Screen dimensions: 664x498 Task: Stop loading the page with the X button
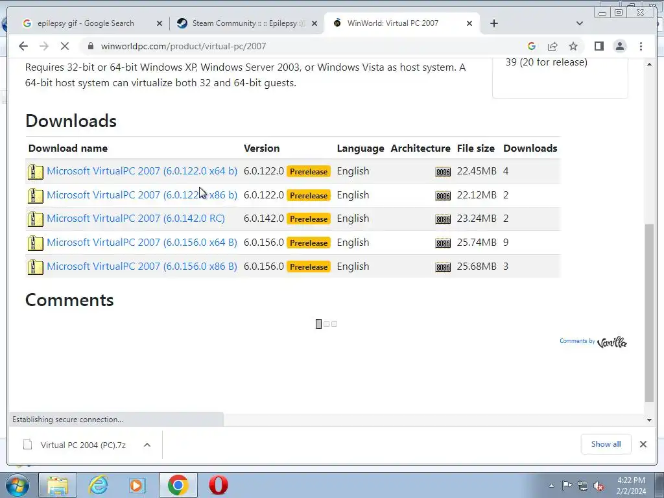coord(65,46)
